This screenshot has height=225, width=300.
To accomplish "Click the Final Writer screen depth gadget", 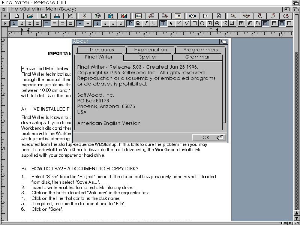I will [x=295, y=3].
